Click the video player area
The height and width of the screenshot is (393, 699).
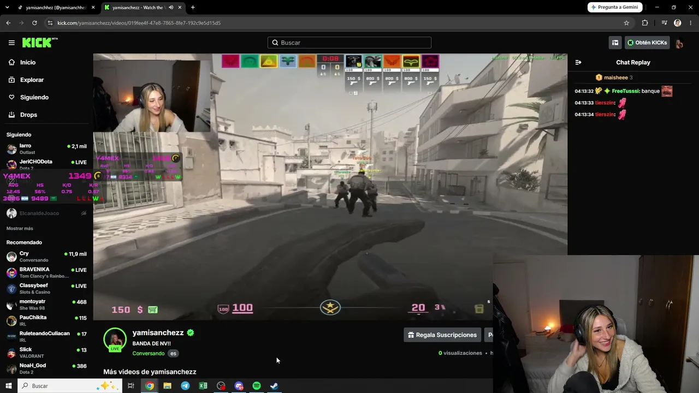point(330,187)
